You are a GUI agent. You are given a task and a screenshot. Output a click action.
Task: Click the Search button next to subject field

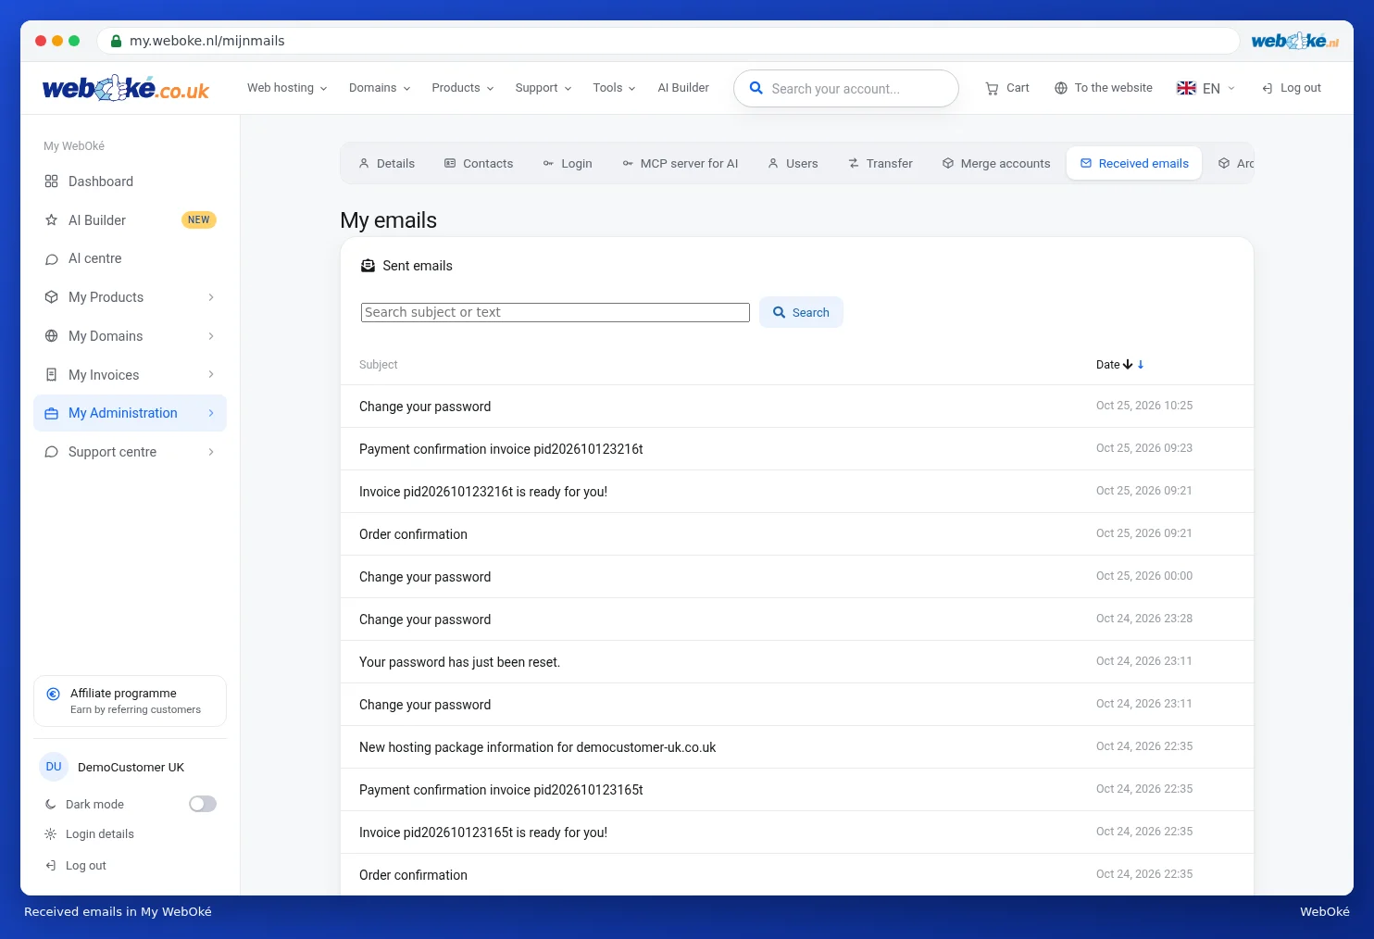click(801, 312)
